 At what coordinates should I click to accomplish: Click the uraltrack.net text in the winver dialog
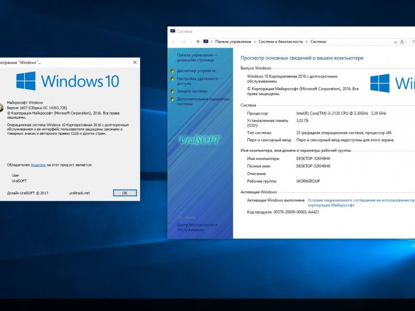79,193
